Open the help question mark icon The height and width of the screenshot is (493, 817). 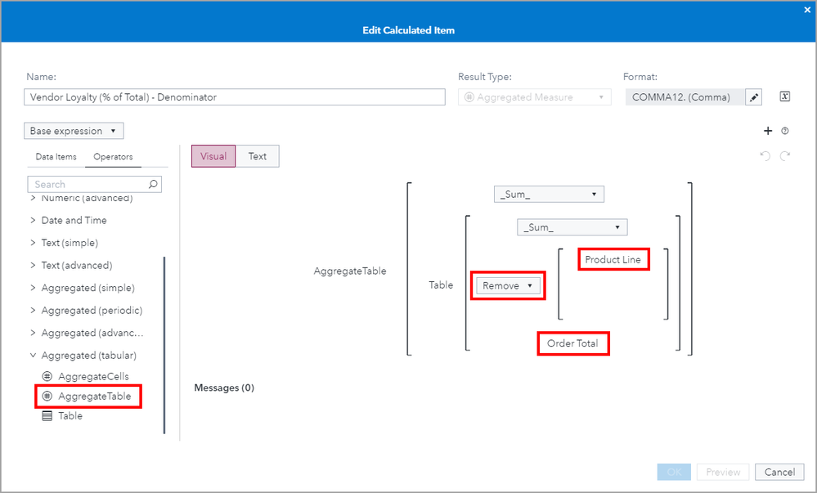(x=785, y=131)
